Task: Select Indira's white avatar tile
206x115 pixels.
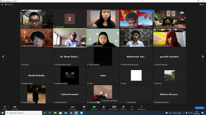Action: (x=136, y=75)
